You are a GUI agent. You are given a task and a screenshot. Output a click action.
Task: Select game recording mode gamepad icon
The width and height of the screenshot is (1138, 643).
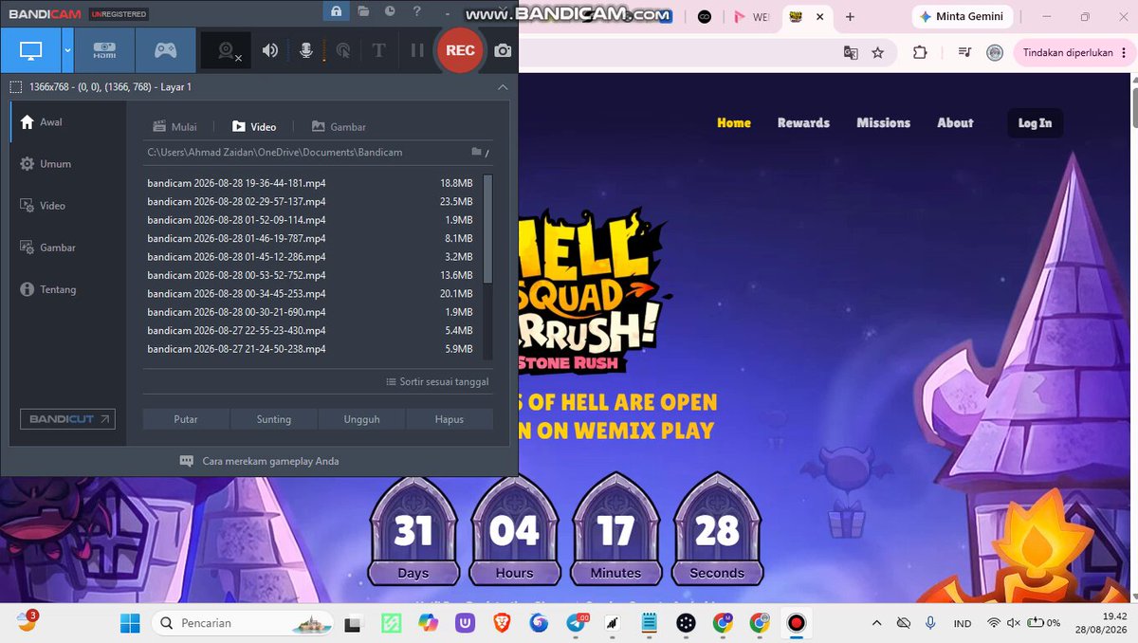[165, 50]
